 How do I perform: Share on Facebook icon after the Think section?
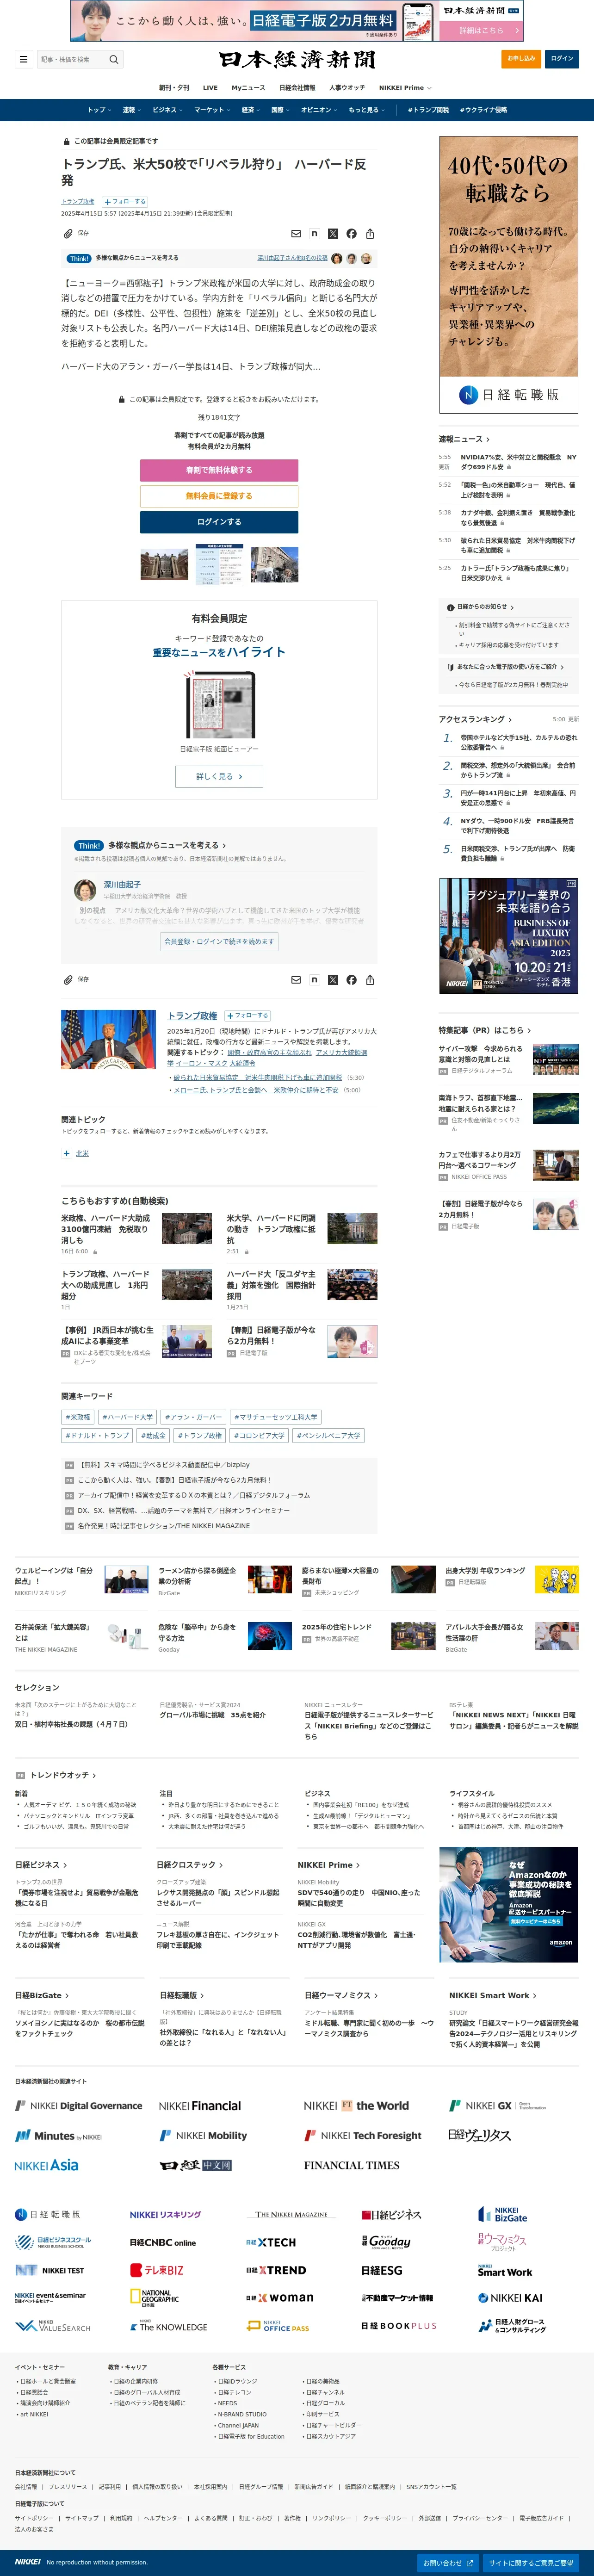pyautogui.click(x=351, y=980)
